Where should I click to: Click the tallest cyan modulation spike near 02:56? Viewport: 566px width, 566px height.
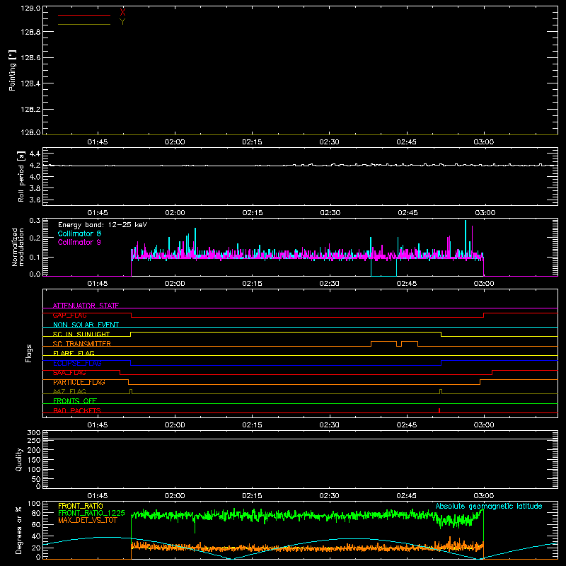point(466,238)
